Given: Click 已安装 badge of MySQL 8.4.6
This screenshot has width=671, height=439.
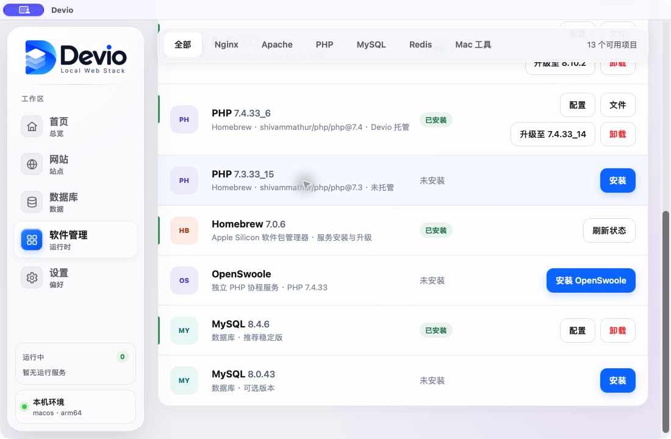Looking at the screenshot, I should tap(436, 330).
